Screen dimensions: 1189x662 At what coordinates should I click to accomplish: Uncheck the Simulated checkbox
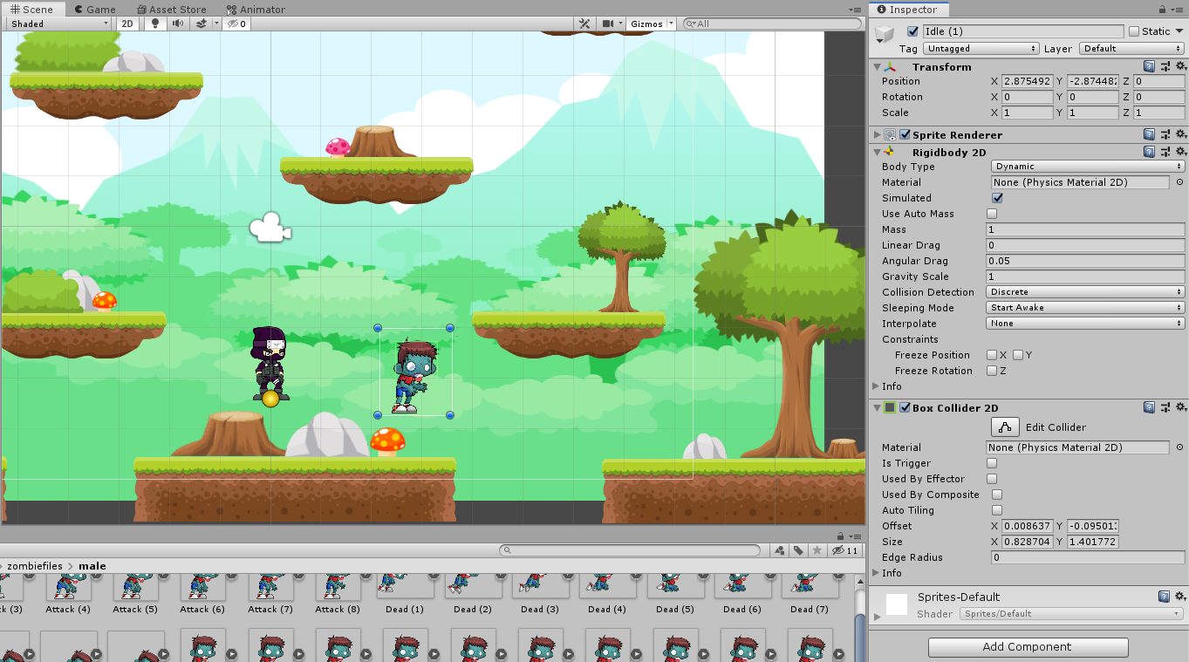[x=997, y=198]
